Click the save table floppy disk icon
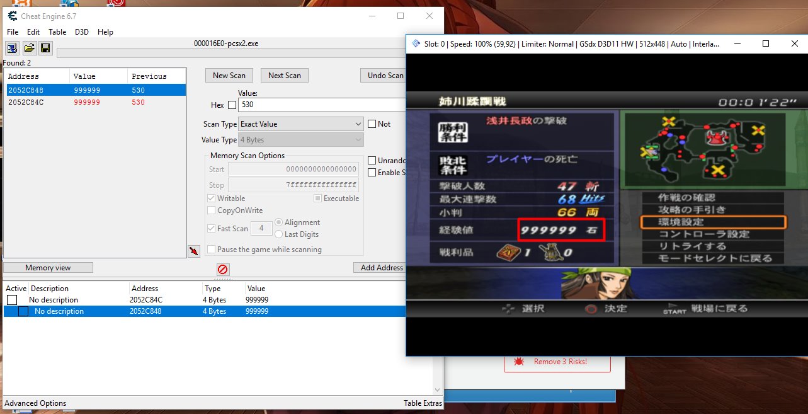The width and height of the screenshot is (808, 414). [45, 48]
